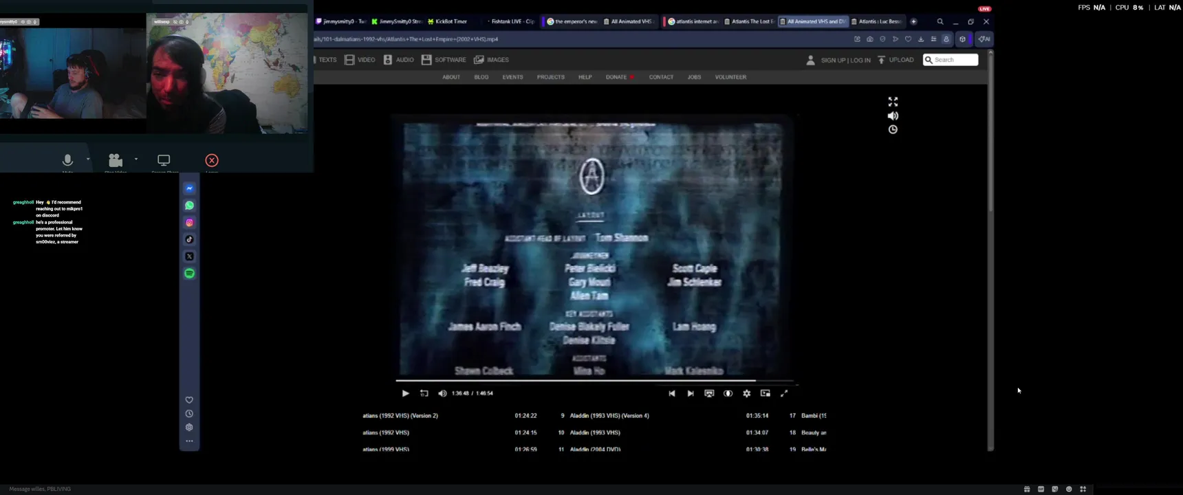Leave the call with red X

pyautogui.click(x=212, y=160)
